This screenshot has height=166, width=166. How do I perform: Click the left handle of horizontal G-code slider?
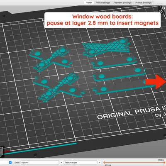pyautogui.click(x=104, y=162)
